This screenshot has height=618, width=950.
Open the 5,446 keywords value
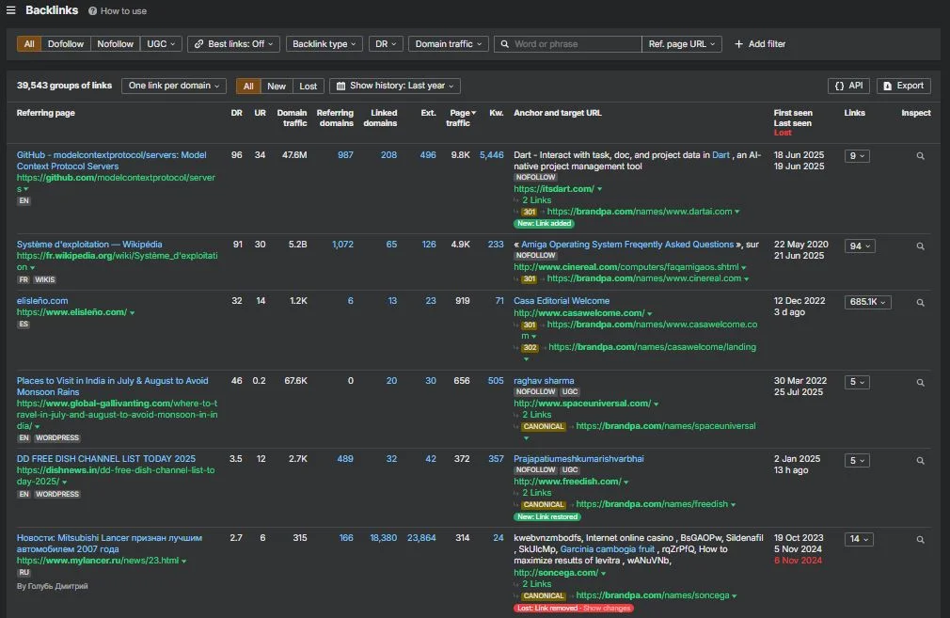point(491,155)
